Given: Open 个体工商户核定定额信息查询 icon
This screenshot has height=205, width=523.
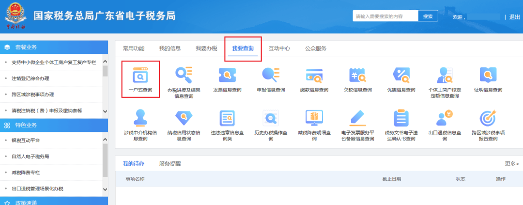Looking at the screenshot, I should (445, 75).
